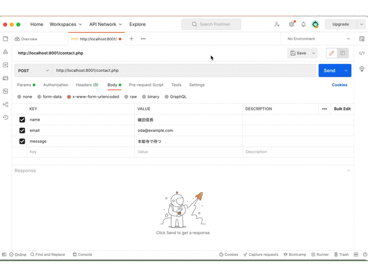
Task: Open the two-pane layout icon in status bar
Action: tap(356, 254)
